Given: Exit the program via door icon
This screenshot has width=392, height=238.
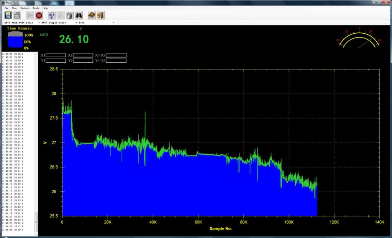Looking at the screenshot, I should point(100,15).
